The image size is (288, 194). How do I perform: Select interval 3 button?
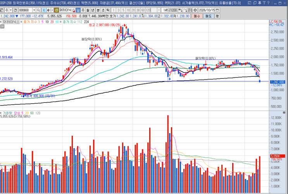pyautogui.click(x=119, y=10)
